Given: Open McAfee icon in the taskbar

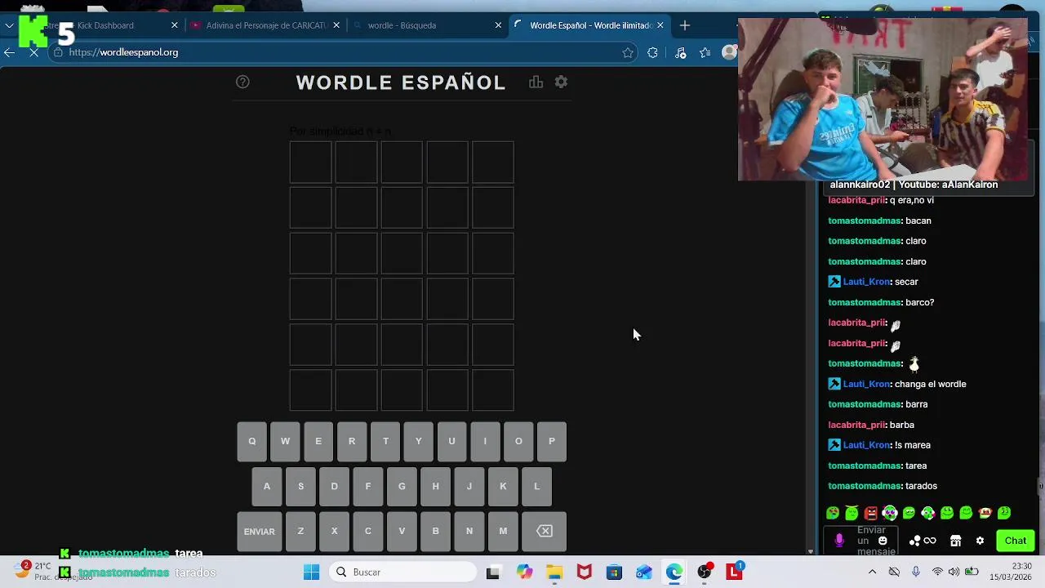Looking at the screenshot, I should [585, 572].
